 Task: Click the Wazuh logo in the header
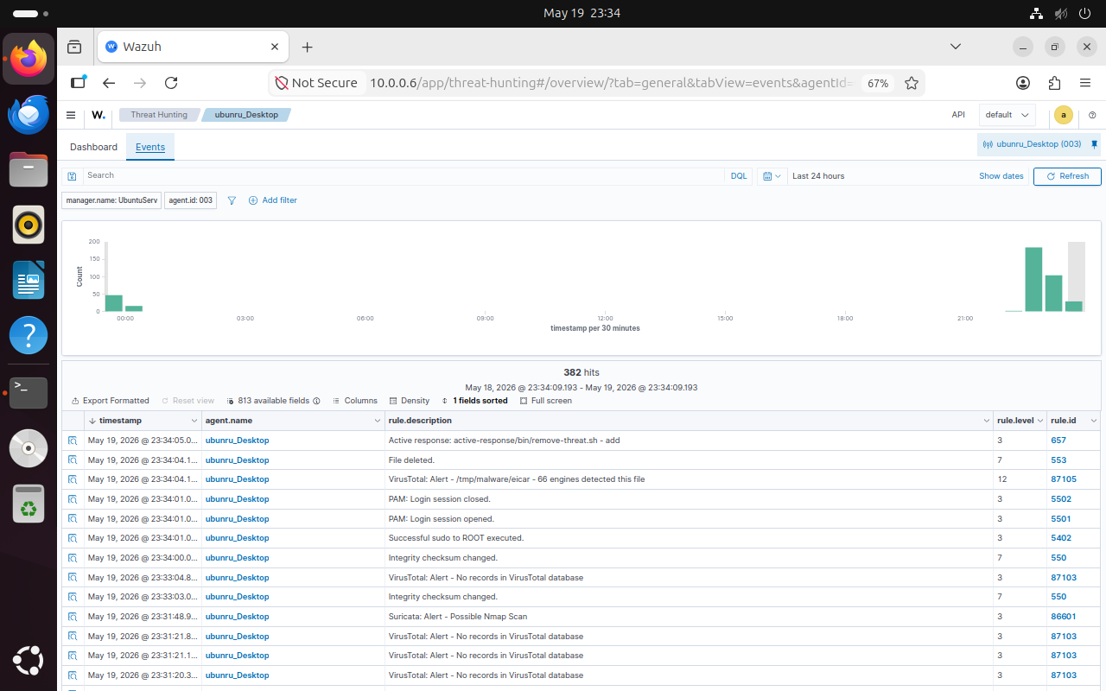[x=99, y=115]
